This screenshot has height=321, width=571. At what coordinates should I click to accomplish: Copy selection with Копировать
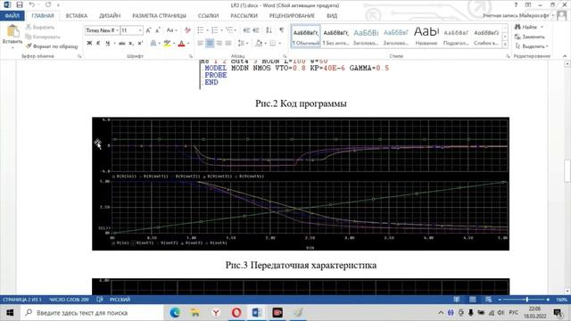(x=43, y=37)
